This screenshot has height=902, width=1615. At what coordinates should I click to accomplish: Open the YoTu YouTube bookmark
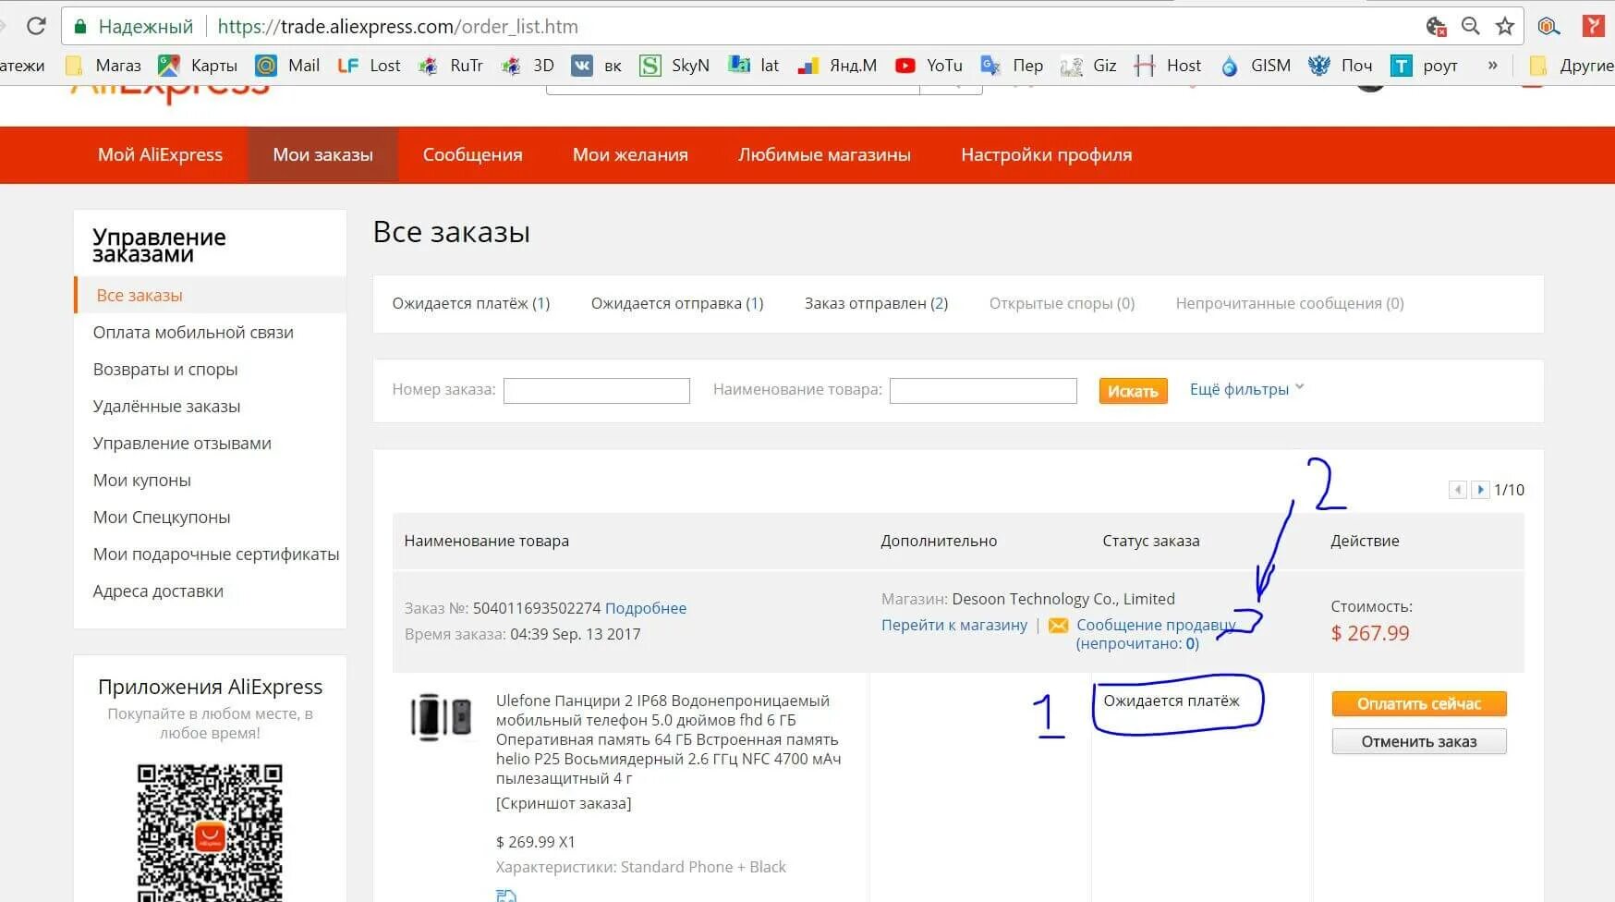[929, 65]
